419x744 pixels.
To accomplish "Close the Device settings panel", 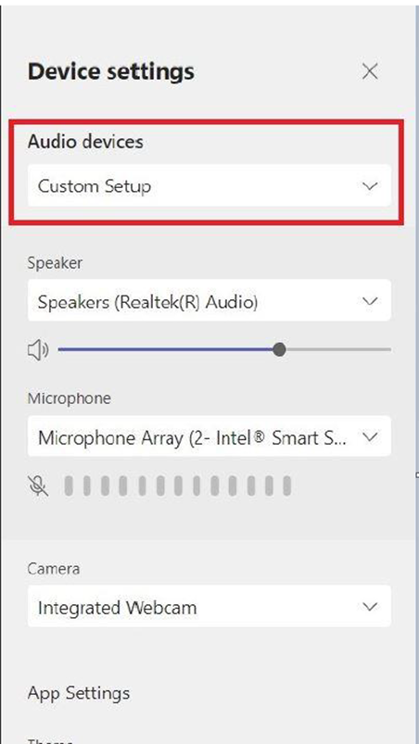I will [x=370, y=71].
